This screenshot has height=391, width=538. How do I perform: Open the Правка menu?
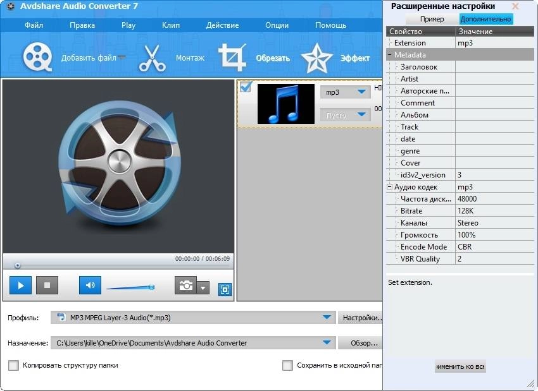[x=82, y=25]
